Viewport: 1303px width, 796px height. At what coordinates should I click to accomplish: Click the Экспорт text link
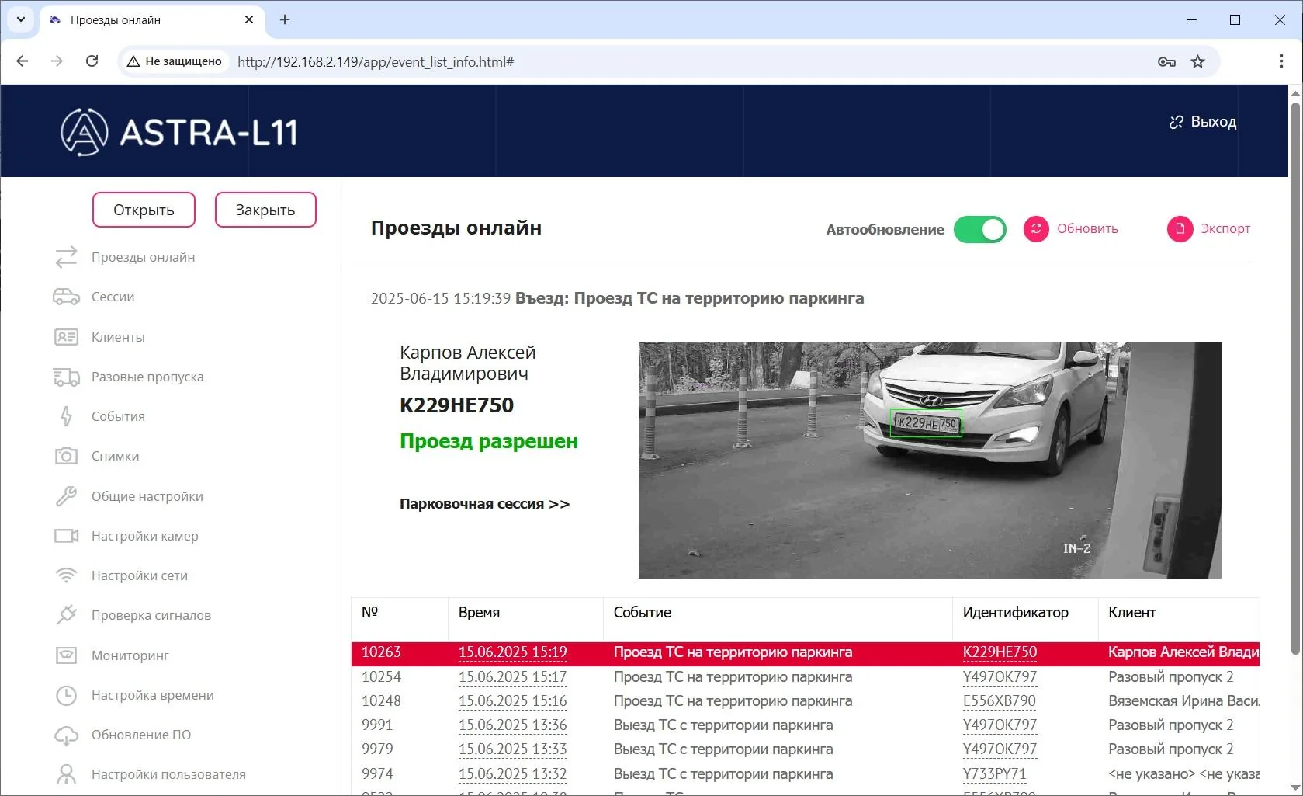click(x=1225, y=229)
